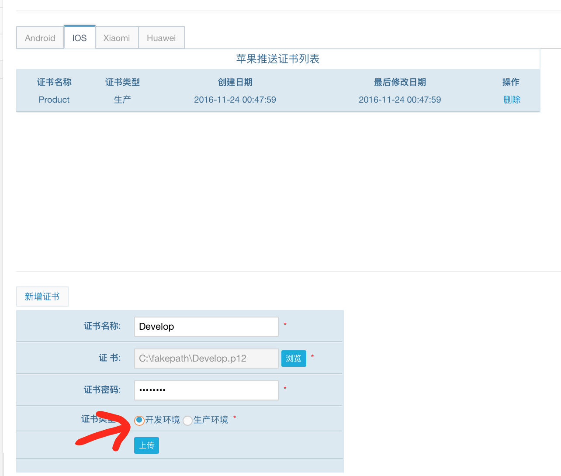Select the IOS tab
The height and width of the screenshot is (476, 561).
80,38
